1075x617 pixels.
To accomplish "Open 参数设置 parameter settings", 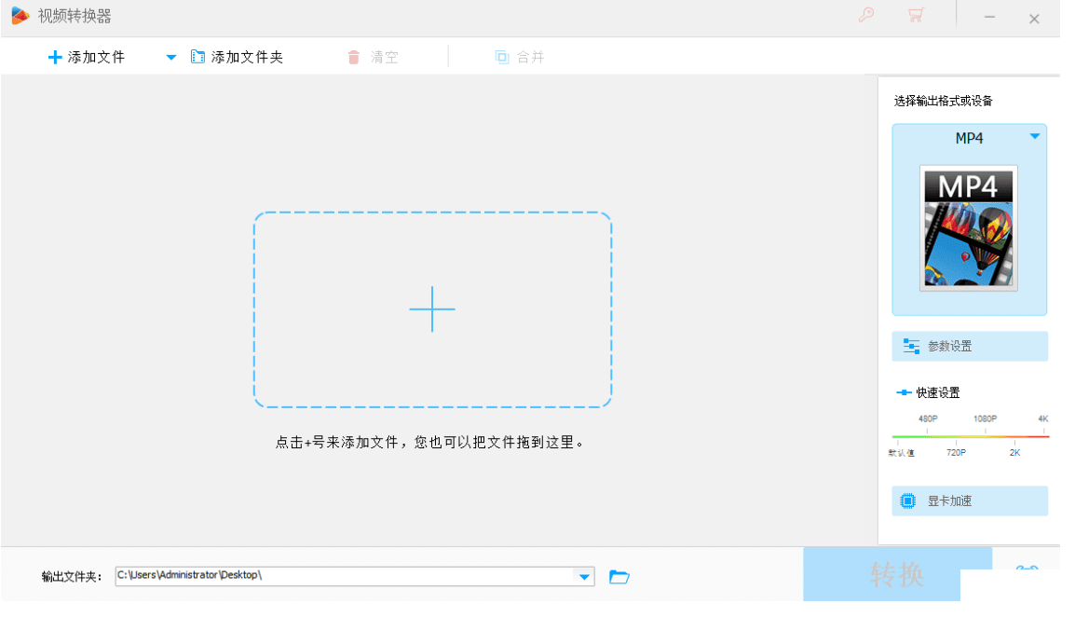I will (970, 347).
